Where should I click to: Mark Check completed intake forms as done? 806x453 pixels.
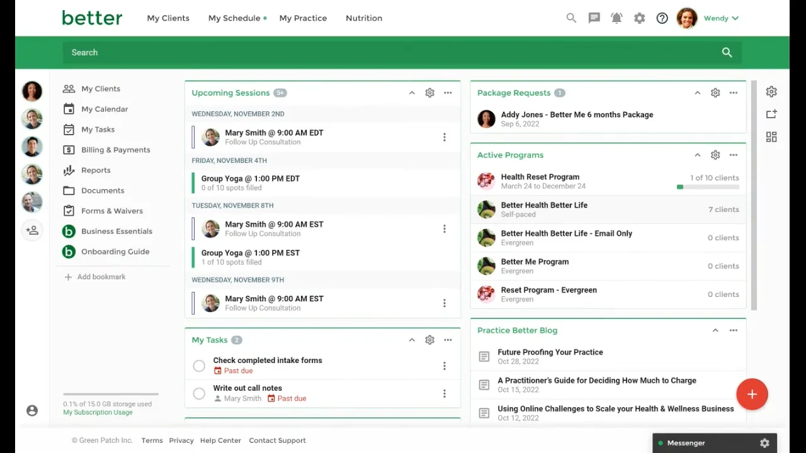point(199,366)
